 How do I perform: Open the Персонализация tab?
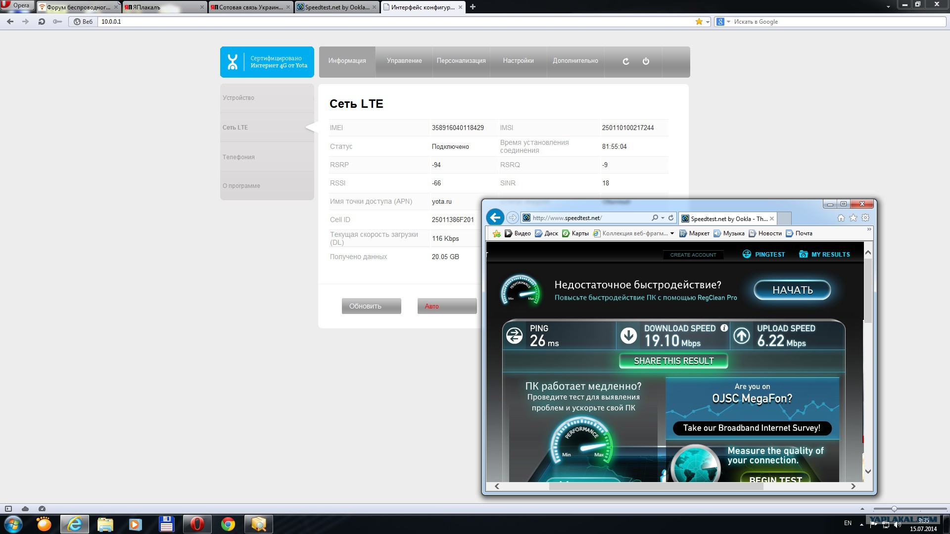click(x=461, y=61)
